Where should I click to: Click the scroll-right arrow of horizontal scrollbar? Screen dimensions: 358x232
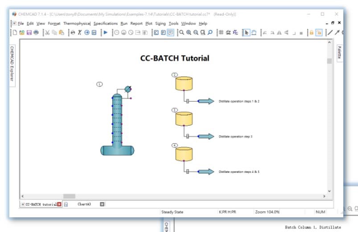click(324, 196)
